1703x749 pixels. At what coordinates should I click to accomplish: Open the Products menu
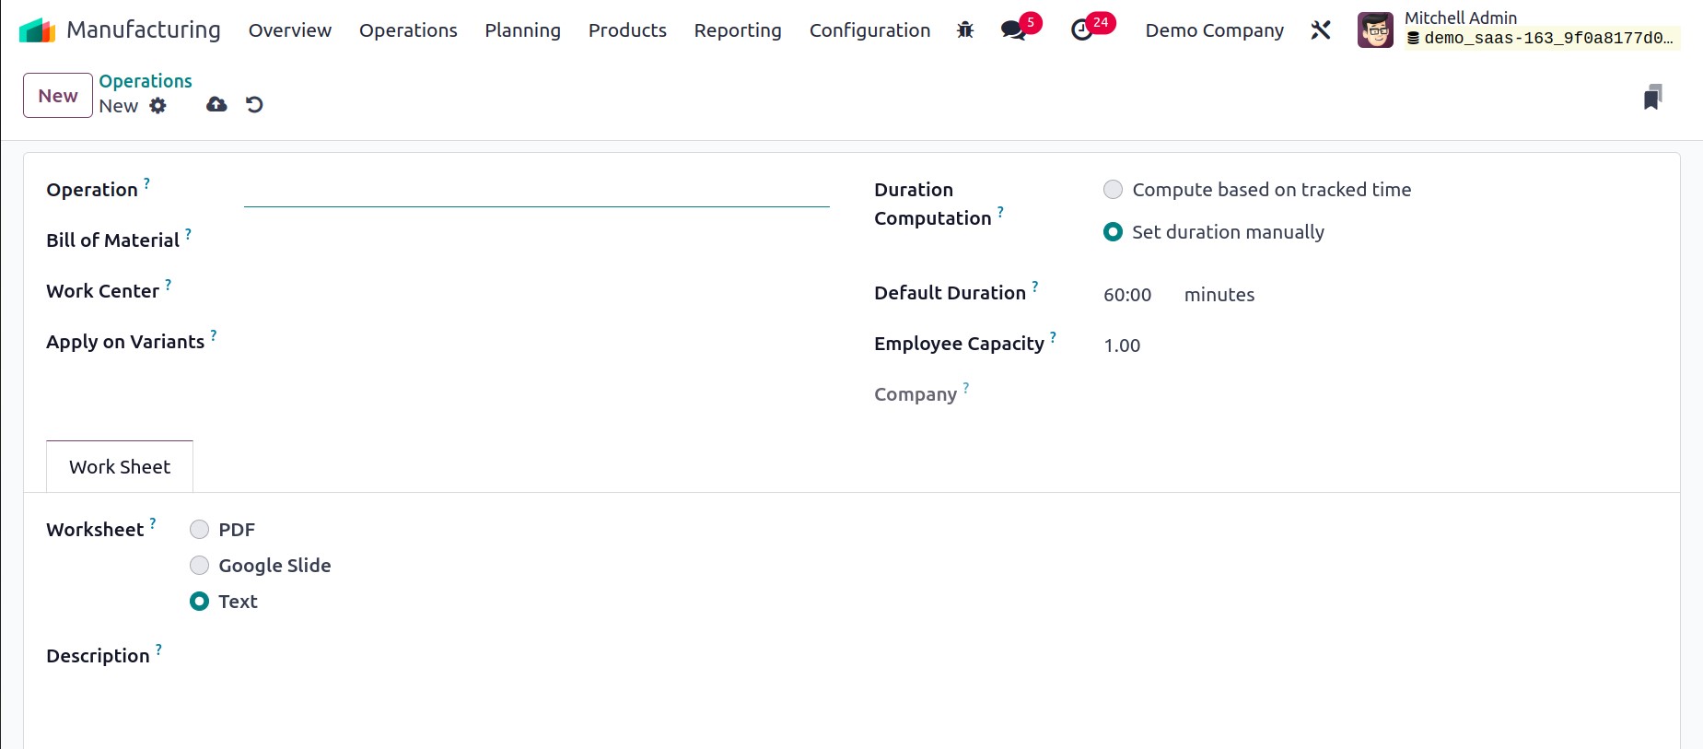tap(627, 30)
